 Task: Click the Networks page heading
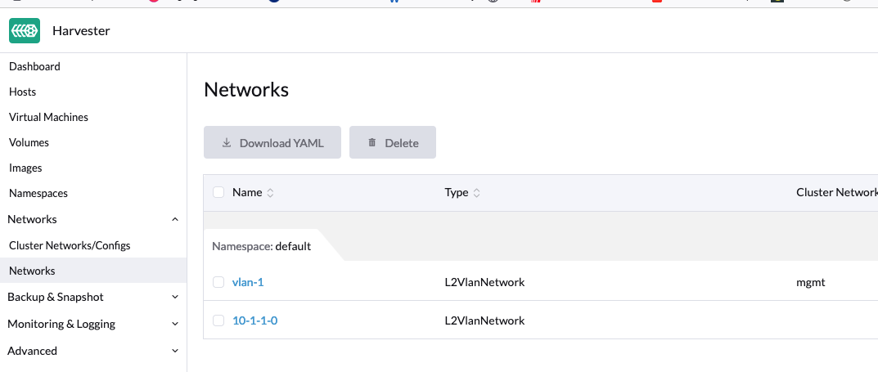click(246, 89)
